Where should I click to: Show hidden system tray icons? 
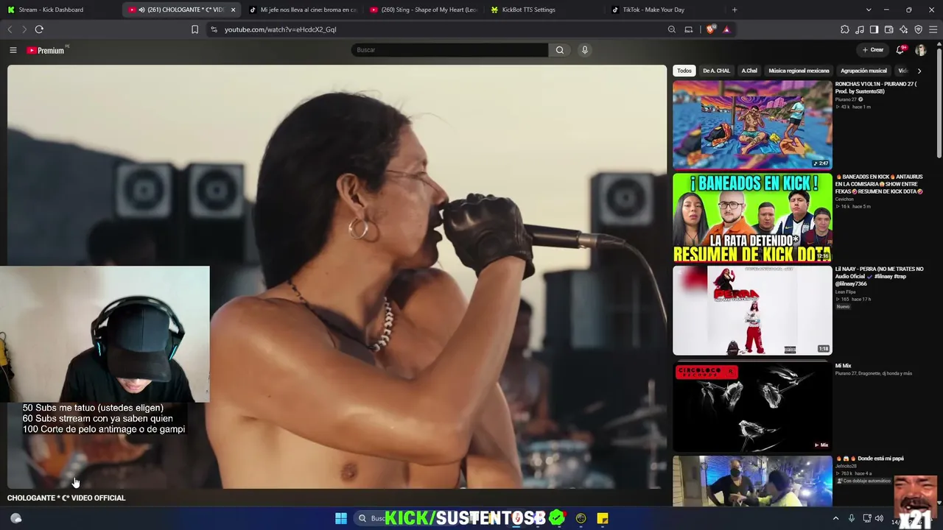835,518
